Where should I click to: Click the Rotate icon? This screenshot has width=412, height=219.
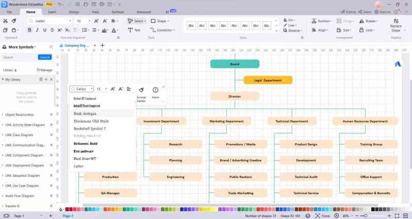pyautogui.click(x=362, y=21)
